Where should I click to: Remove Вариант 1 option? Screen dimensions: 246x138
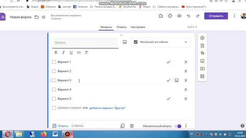coord(186,62)
